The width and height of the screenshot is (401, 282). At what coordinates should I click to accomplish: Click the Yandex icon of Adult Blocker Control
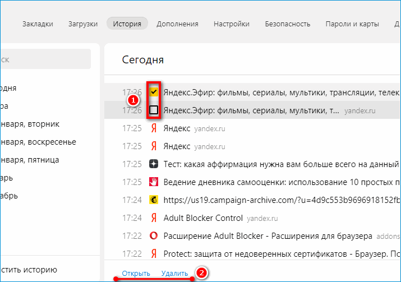154,218
